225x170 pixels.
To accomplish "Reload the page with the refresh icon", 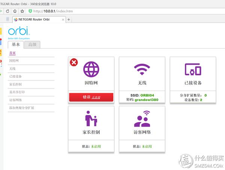I will pyautogui.click(x=7, y=11).
